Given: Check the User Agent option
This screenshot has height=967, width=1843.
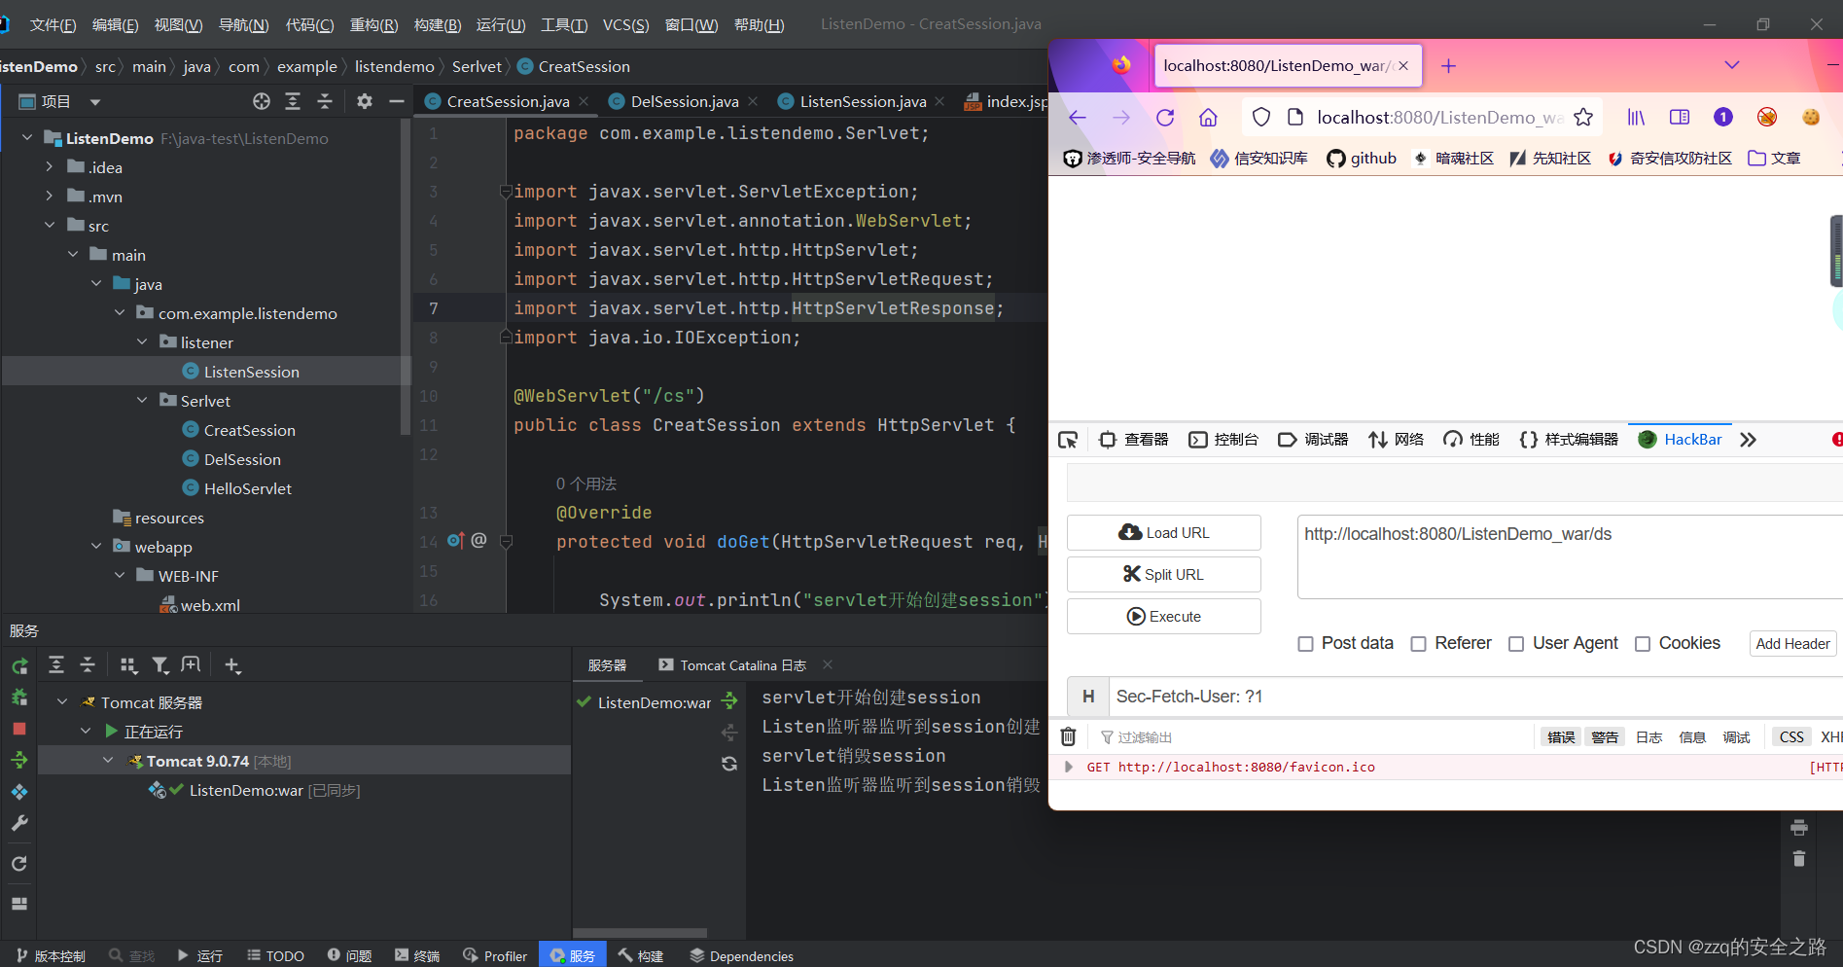Looking at the screenshot, I should tap(1516, 644).
